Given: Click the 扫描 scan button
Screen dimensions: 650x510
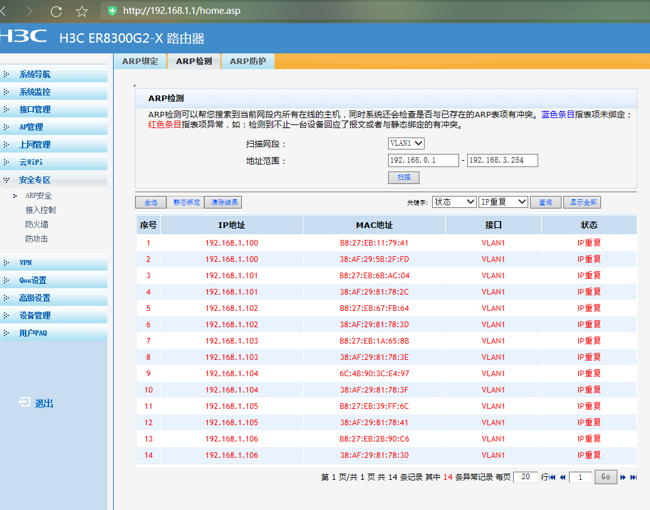Looking at the screenshot, I should (x=404, y=178).
